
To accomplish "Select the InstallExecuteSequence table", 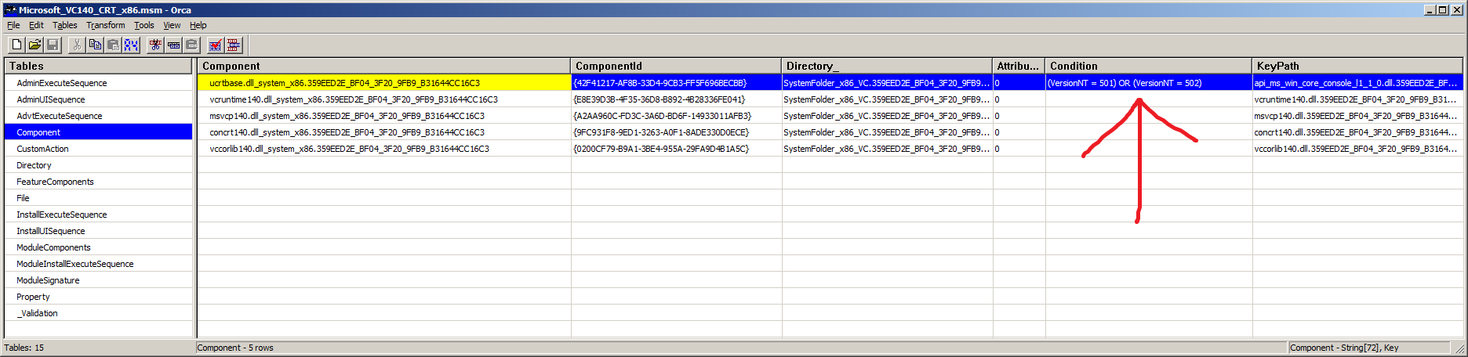I will tap(61, 215).
